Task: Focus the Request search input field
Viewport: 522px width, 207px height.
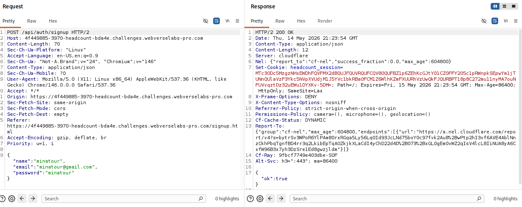Action: click(124, 199)
